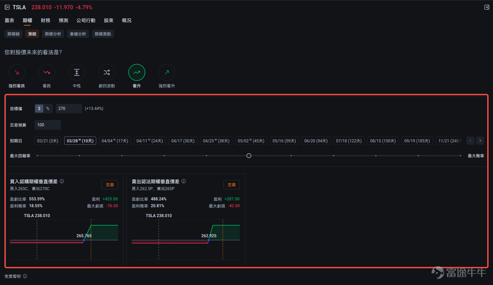
Task: Choose expiry date 05/02 (45天)
Action: point(251,141)
